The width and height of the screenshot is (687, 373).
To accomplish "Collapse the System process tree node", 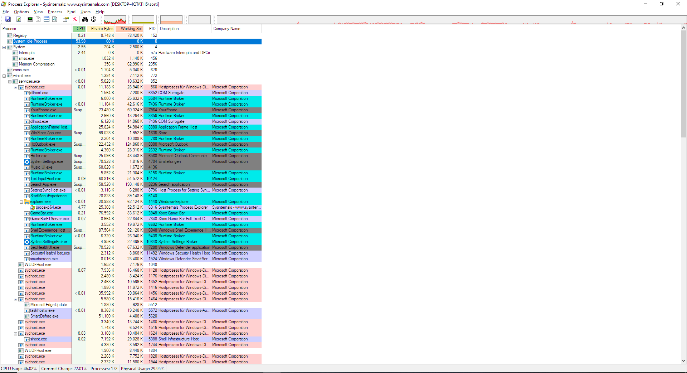I will tap(4, 47).
